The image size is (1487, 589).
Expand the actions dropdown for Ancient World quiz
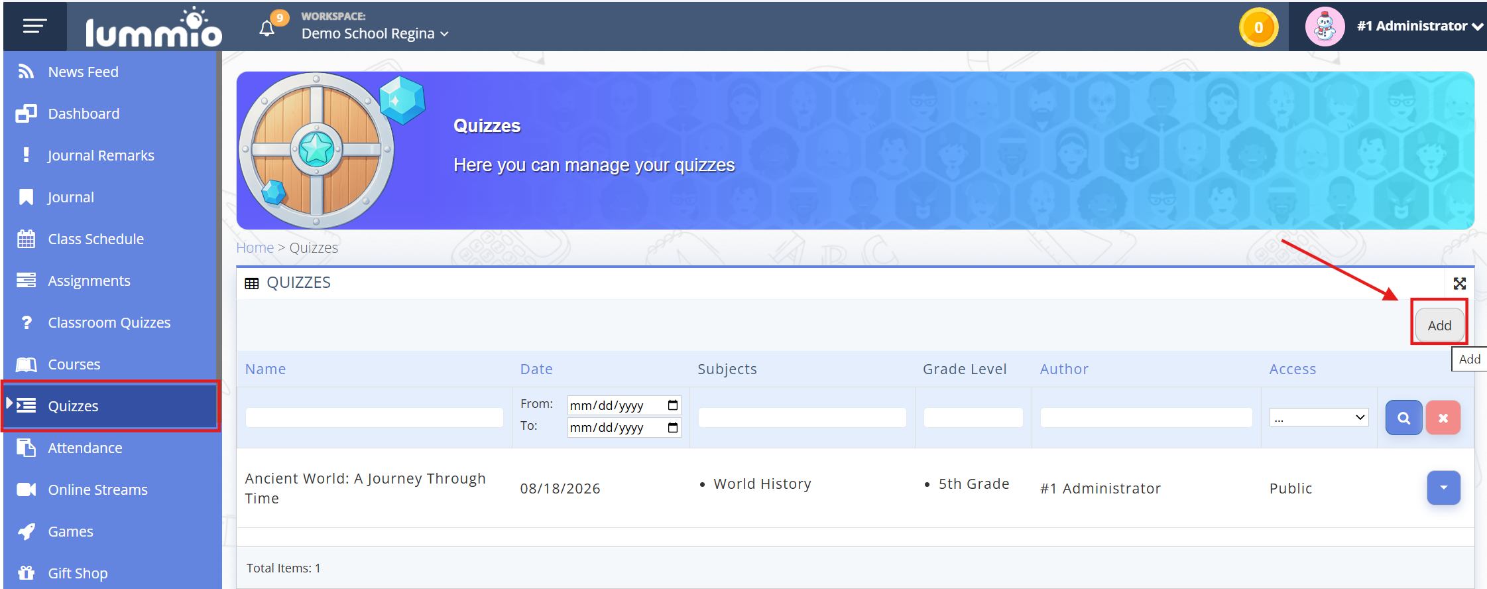point(1443,488)
